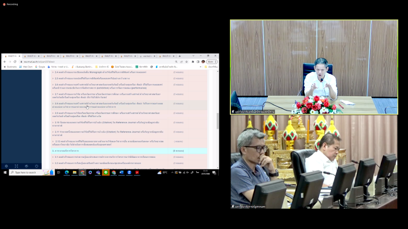
Task: Click the power logout icon in sidebar footer
Action: click(36, 166)
